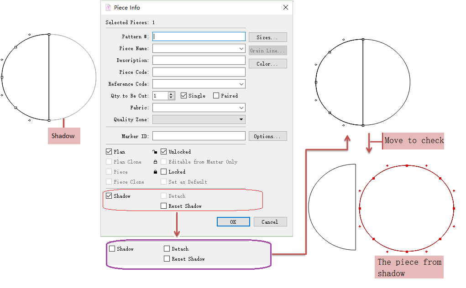Click the padlock icon beside Editable from Master Only
466x288 pixels.
point(155,162)
